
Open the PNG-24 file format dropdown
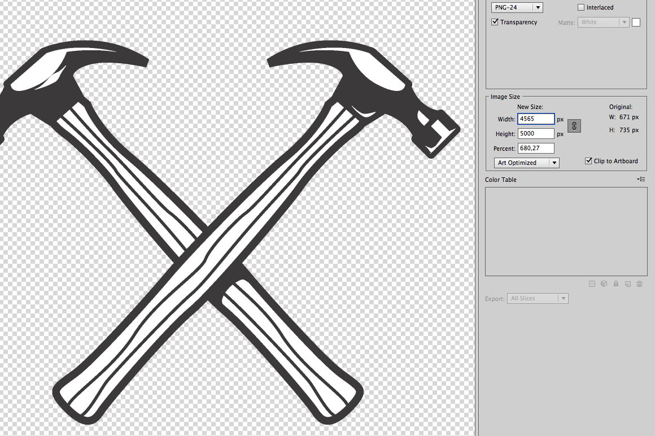(517, 7)
